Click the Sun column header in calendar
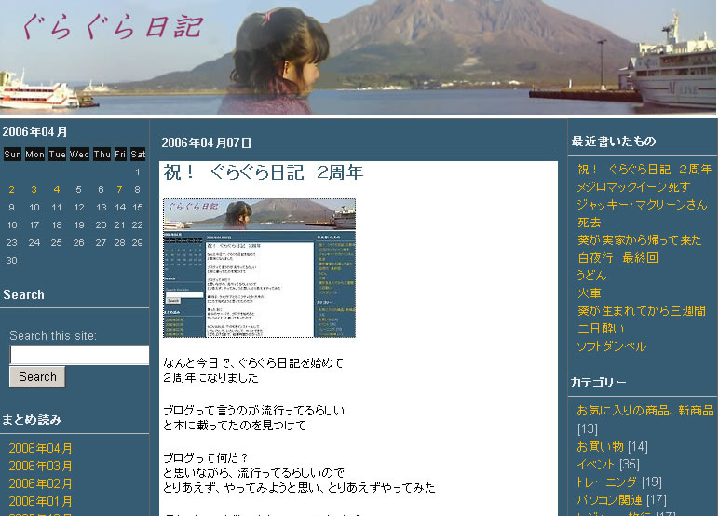This screenshot has height=516, width=719. tap(12, 154)
